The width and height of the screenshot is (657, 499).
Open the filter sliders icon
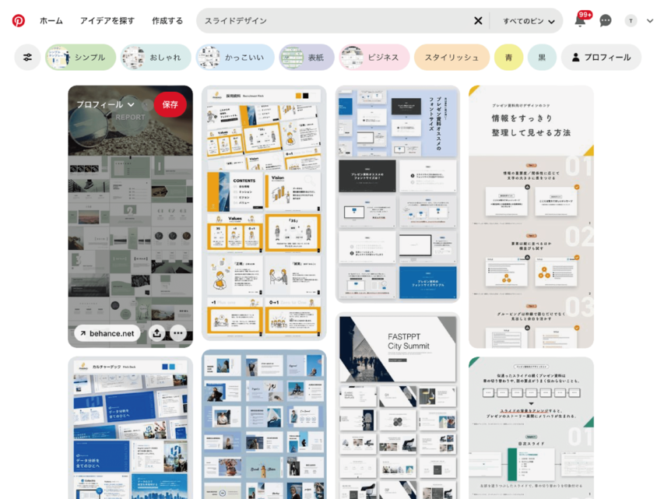click(x=28, y=58)
